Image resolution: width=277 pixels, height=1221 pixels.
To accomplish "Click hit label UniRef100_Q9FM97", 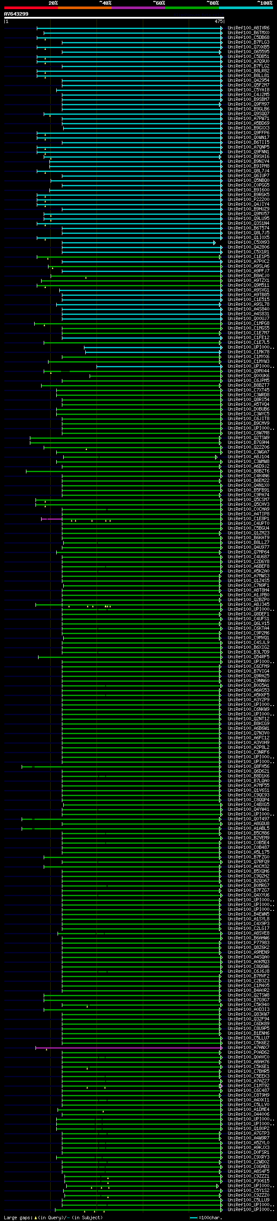I will [x=248, y=104].
